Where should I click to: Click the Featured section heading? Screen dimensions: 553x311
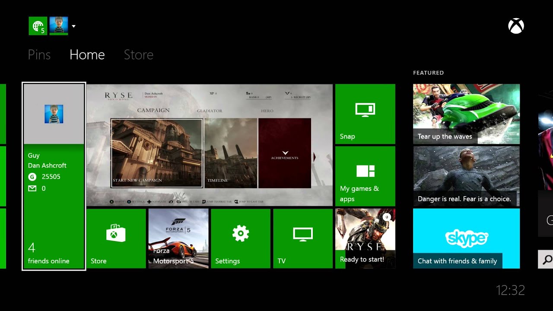pos(429,73)
